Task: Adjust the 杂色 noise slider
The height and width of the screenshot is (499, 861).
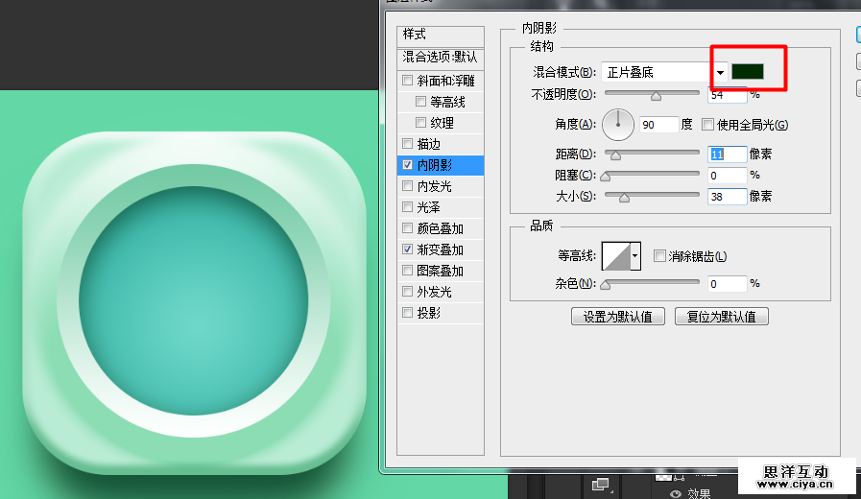Action: (605, 284)
